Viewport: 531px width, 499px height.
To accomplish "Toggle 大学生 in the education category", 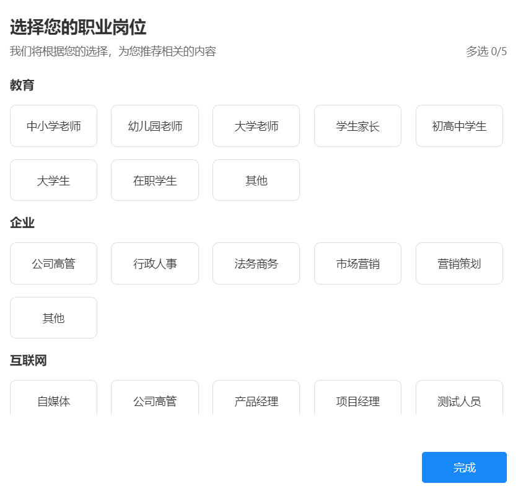I will [53, 180].
